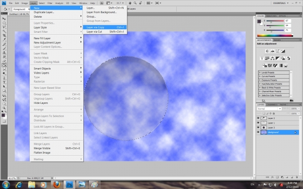Expand Levels Presets list
The image size is (303, 189).
pyautogui.click(x=260, y=73)
